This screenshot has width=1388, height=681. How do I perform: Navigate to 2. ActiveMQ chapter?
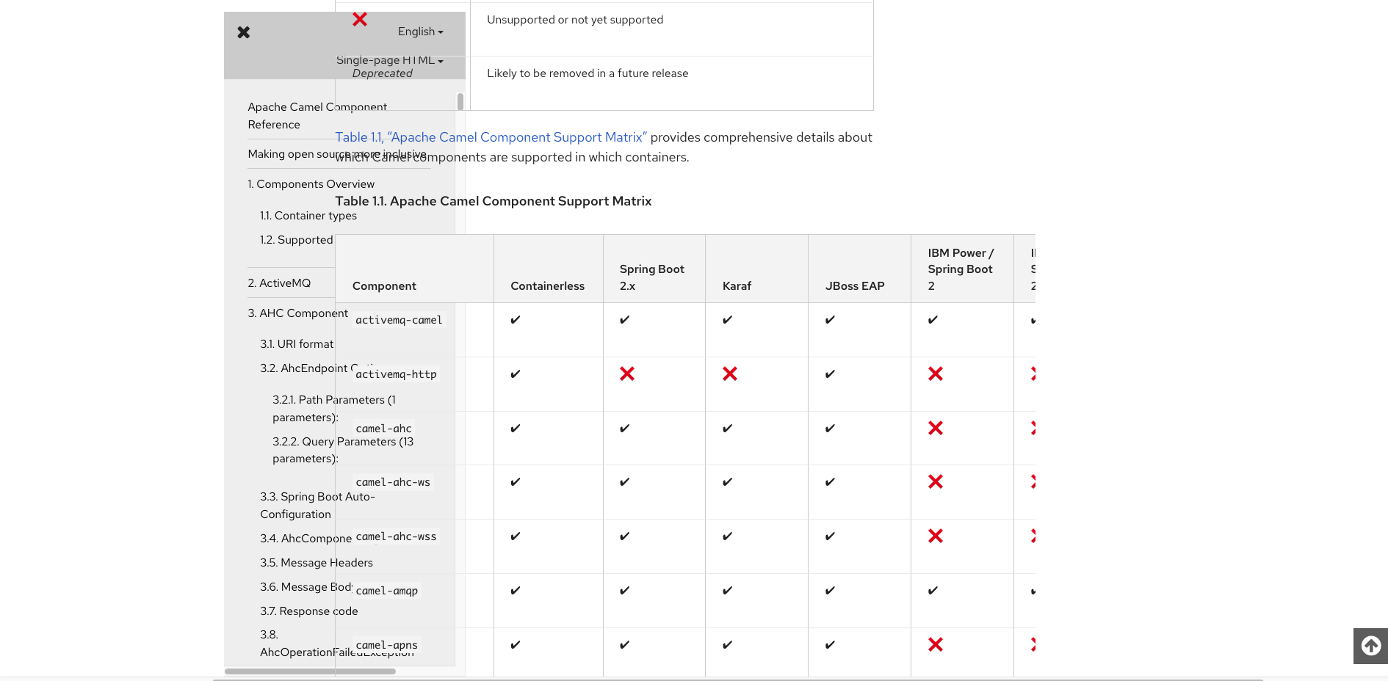click(279, 283)
